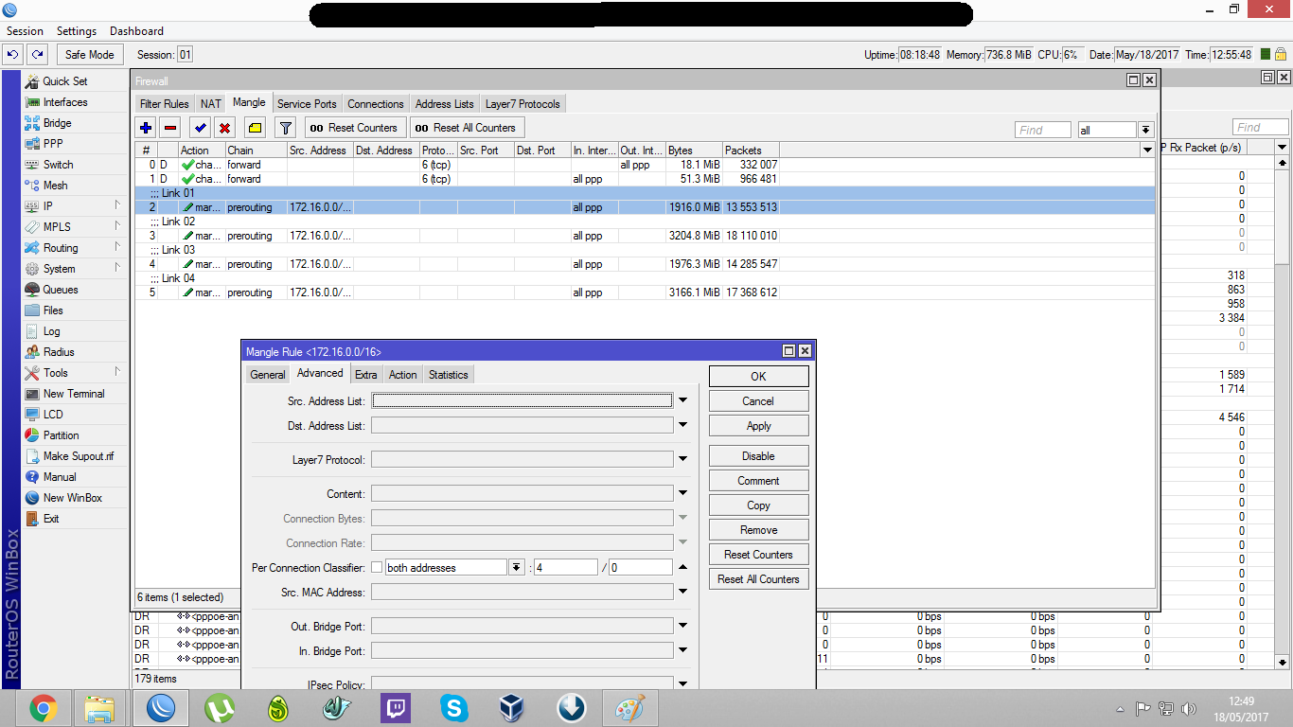The height and width of the screenshot is (727, 1293).
Task: Open LCD settings from the sidebar
Action: click(x=53, y=415)
